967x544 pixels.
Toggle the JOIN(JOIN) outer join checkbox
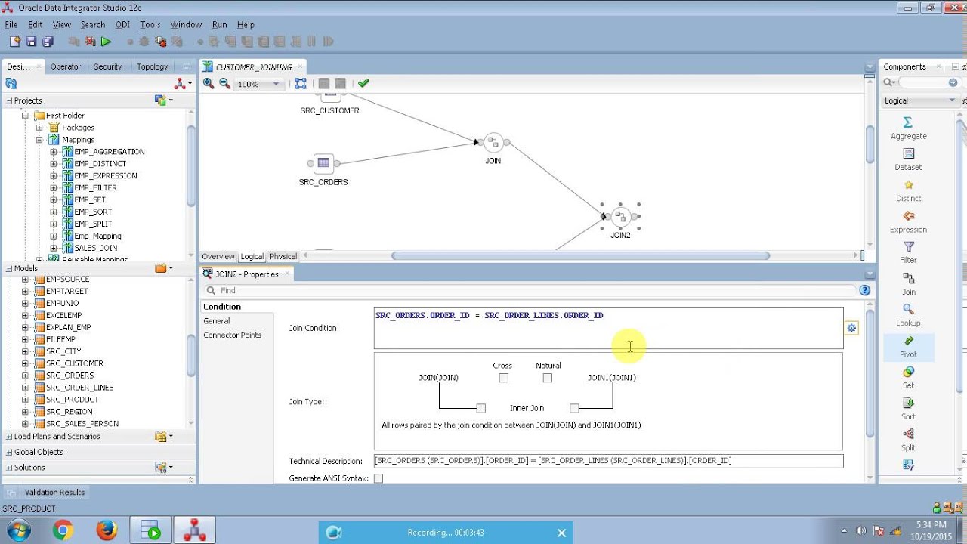[x=480, y=408]
